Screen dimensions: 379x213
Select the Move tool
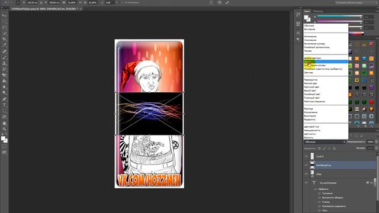[x=4, y=16]
